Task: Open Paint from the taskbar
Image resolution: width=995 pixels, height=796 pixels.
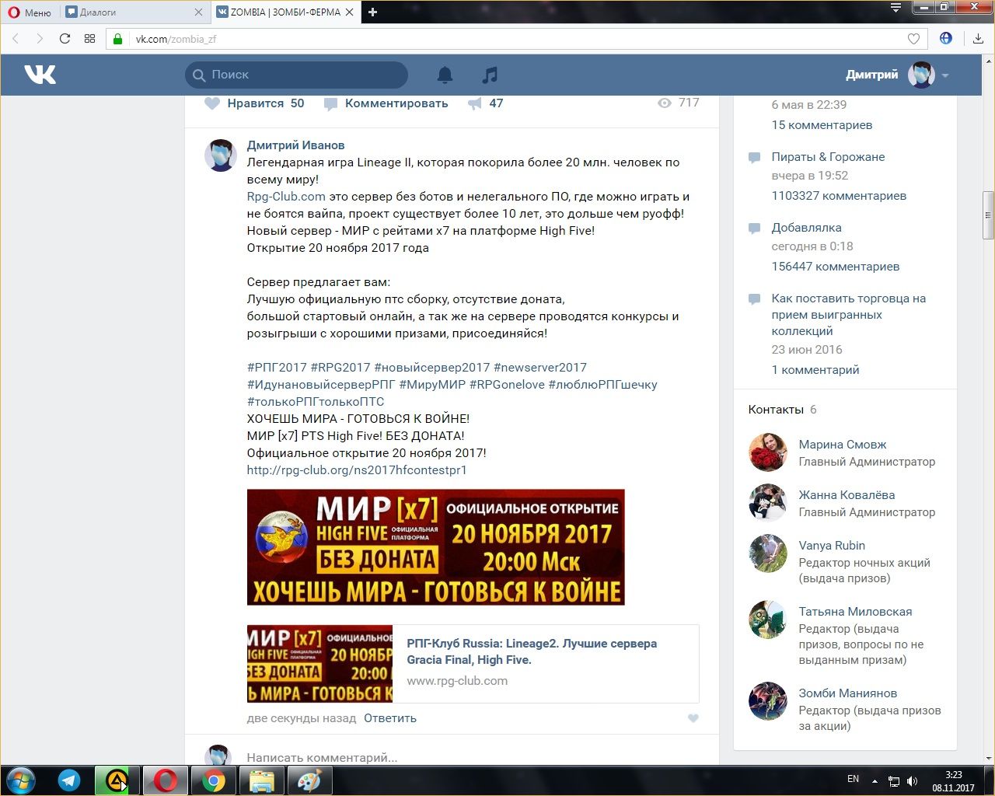Action: pos(310,780)
